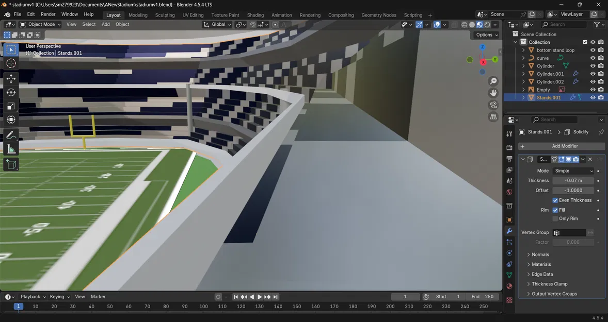Toggle Even Thickness checkbox
The image size is (608, 322).
[555, 200]
